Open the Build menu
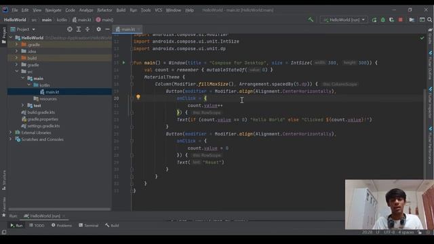Viewport: 434px width, 244px height. 121,10
